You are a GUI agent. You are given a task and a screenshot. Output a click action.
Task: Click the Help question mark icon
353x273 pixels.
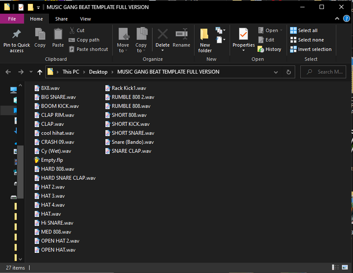(347, 19)
